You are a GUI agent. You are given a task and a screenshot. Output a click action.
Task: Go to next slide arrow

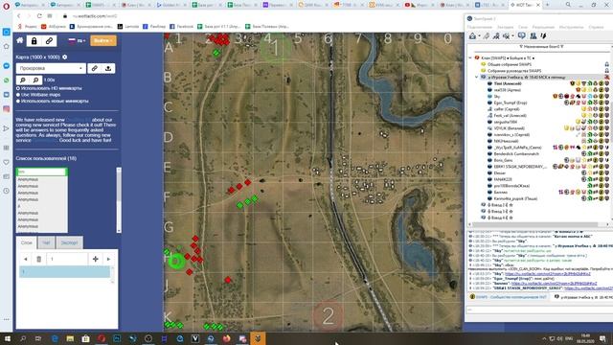(x=108, y=259)
